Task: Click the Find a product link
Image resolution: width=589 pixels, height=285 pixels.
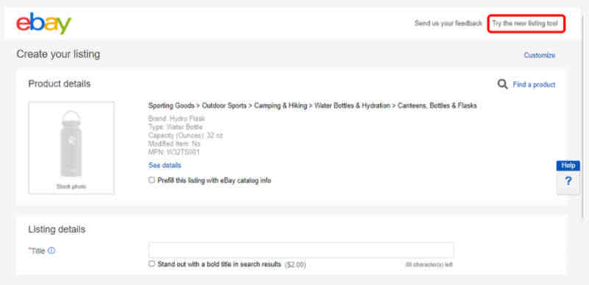Action: tap(534, 84)
